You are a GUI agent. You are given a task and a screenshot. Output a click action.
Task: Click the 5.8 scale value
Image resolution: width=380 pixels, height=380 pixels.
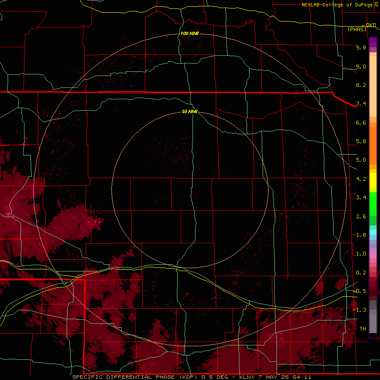(x=361, y=141)
